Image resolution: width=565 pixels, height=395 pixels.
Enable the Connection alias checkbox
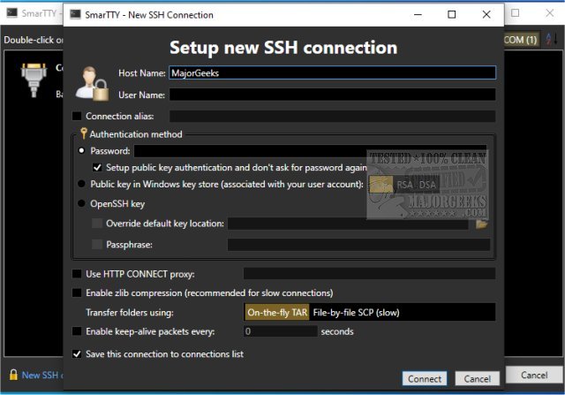(77, 116)
